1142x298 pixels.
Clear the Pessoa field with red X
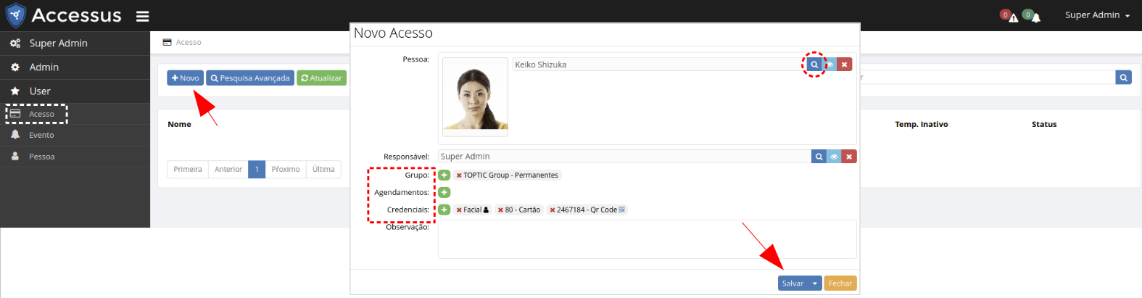pyautogui.click(x=844, y=65)
